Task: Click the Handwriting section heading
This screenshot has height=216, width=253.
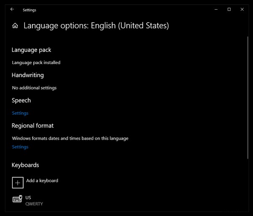Action: (x=28, y=75)
